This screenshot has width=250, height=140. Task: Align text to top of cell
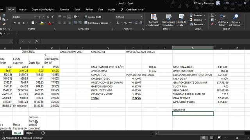click(60, 16)
